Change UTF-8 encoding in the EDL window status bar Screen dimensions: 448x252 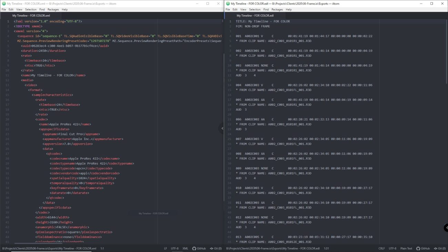pos(393,248)
